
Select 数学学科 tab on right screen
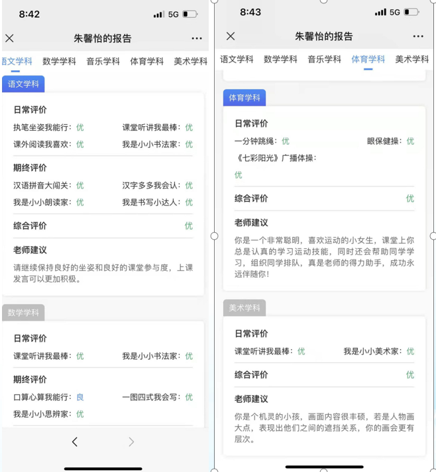[280, 59]
